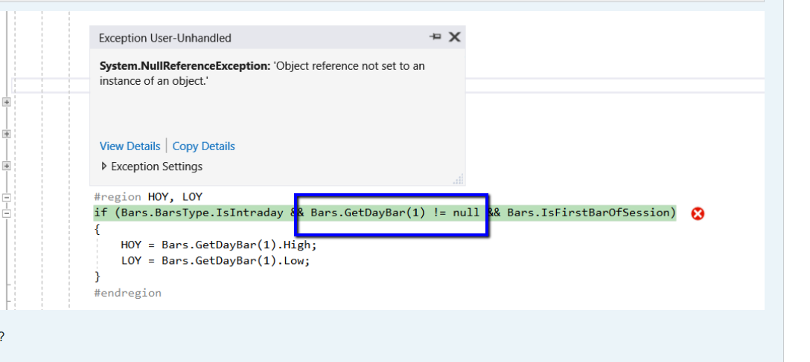Click the '#endregion' line
Image resolution: width=810 pixels, height=362 pixels.
pyautogui.click(x=127, y=293)
